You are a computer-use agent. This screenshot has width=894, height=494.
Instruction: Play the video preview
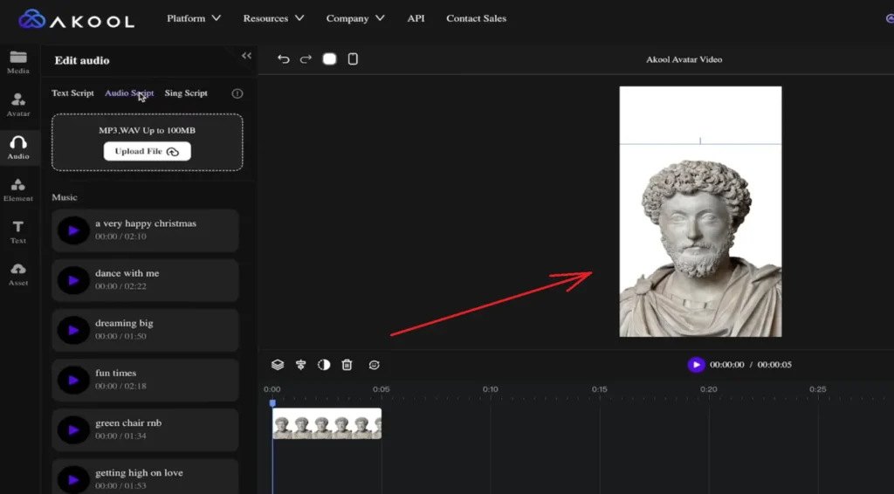[696, 365]
